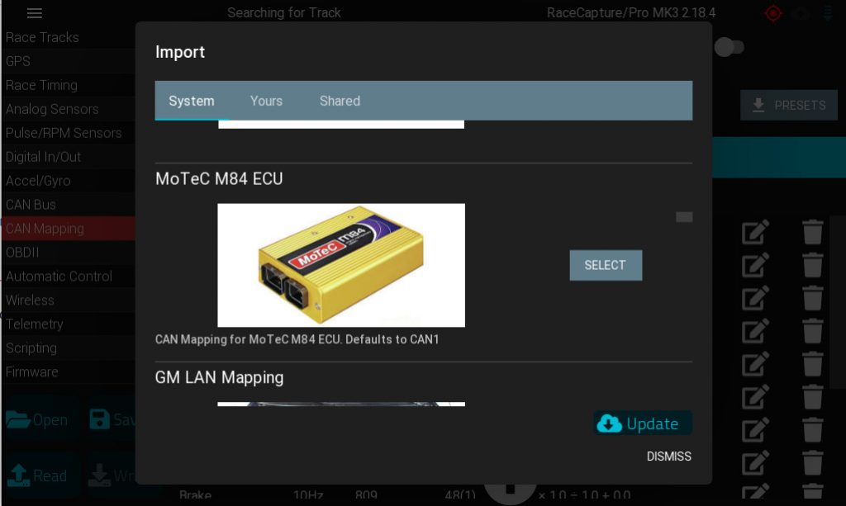Click the topmost pencil edit icon
The height and width of the screenshot is (506, 846).
(x=755, y=232)
